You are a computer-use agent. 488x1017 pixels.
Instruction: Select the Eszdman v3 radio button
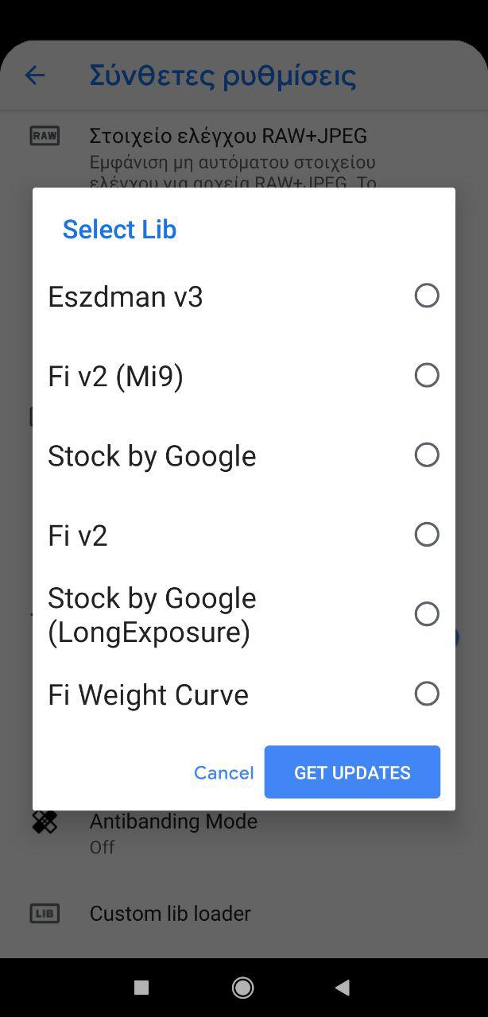click(427, 296)
